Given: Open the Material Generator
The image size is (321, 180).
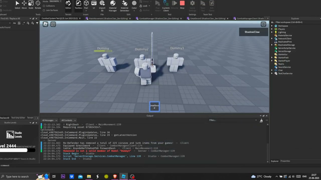Looking at the screenshot, I should pyautogui.click(x=124, y=6).
